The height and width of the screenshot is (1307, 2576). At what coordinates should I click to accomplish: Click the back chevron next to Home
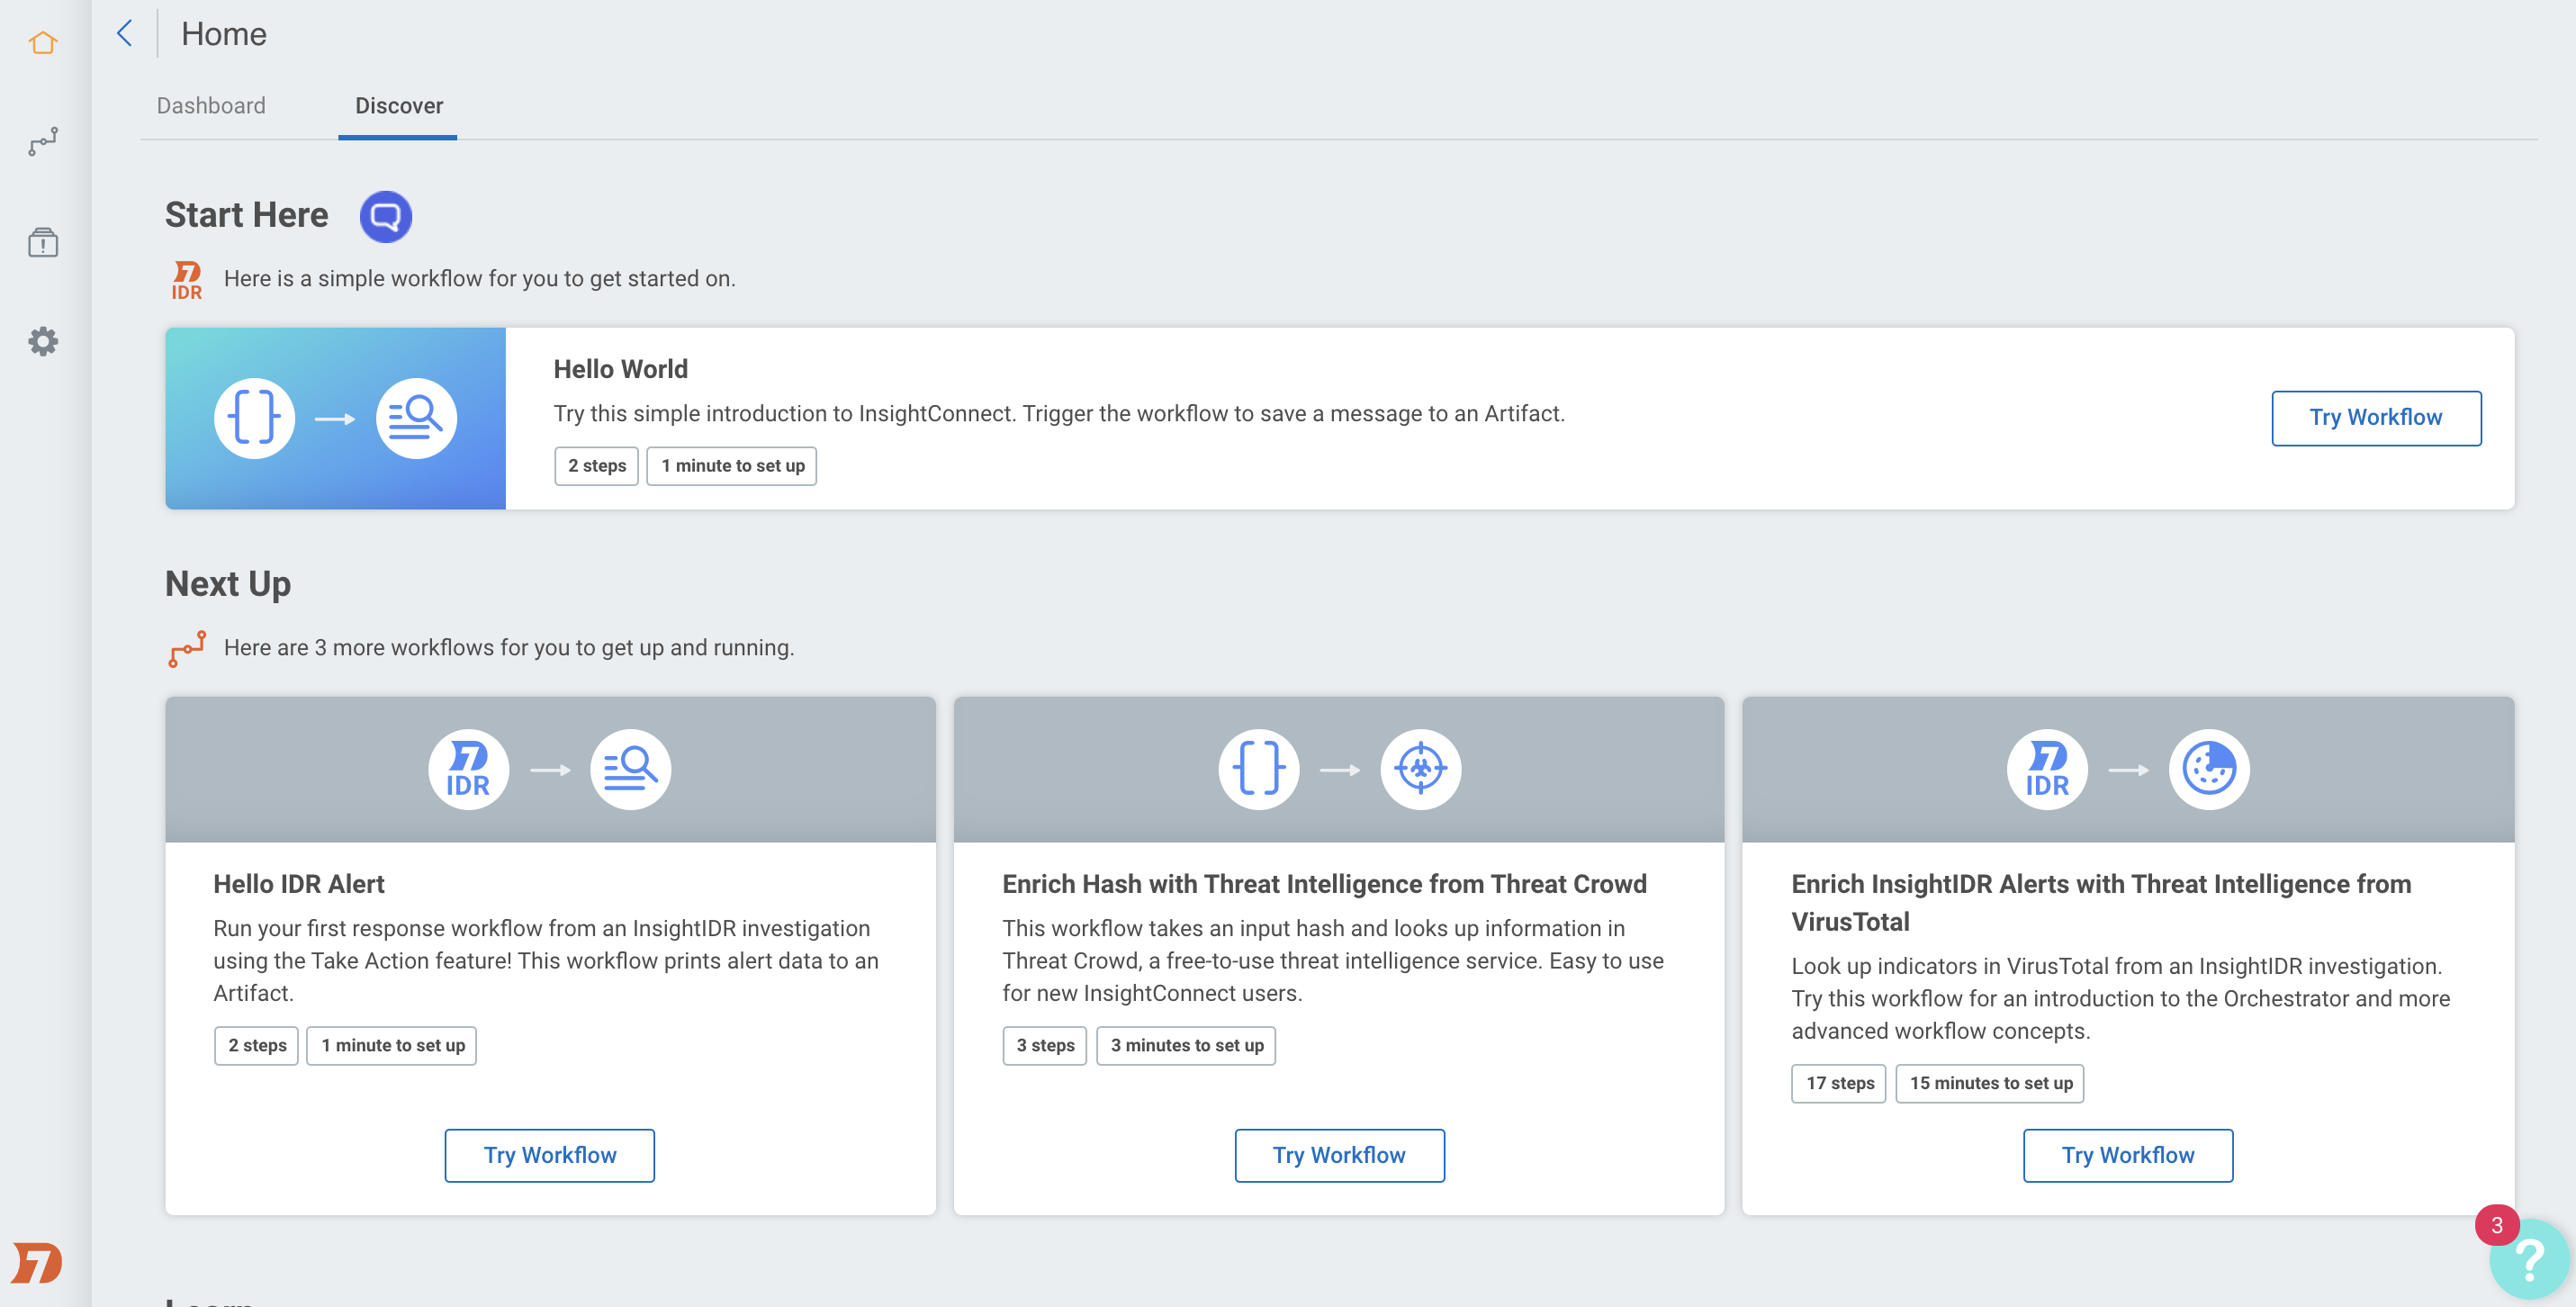click(x=125, y=33)
